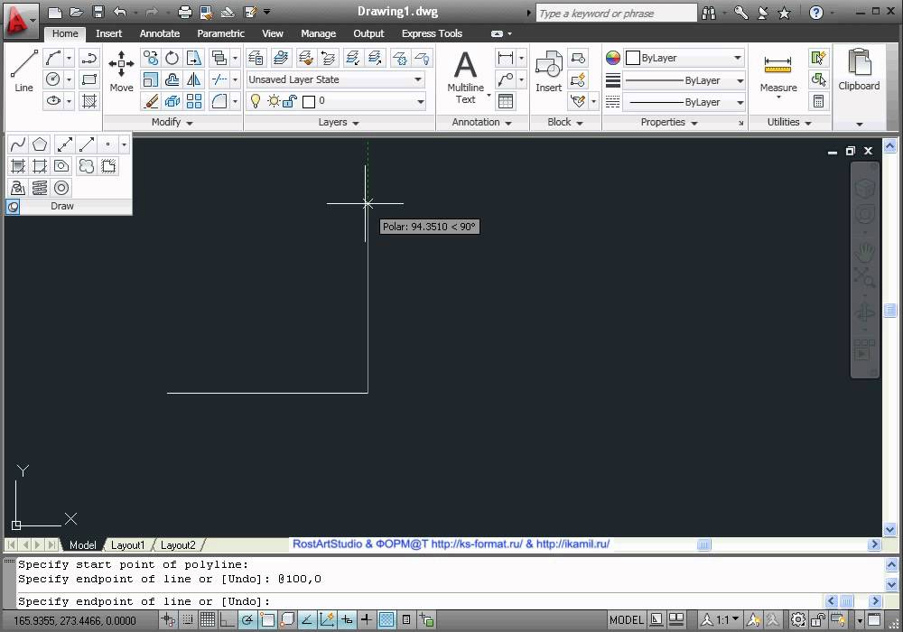Toggle Ortho Mode in status bar
903x632 pixels.
[227, 620]
